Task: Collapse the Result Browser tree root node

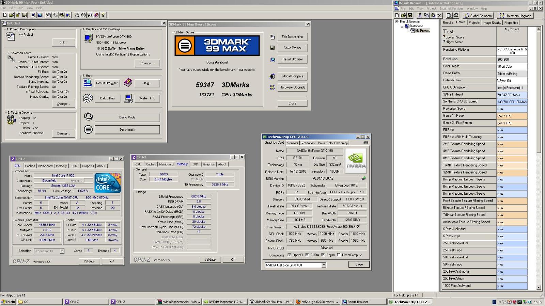Action: click(396, 21)
